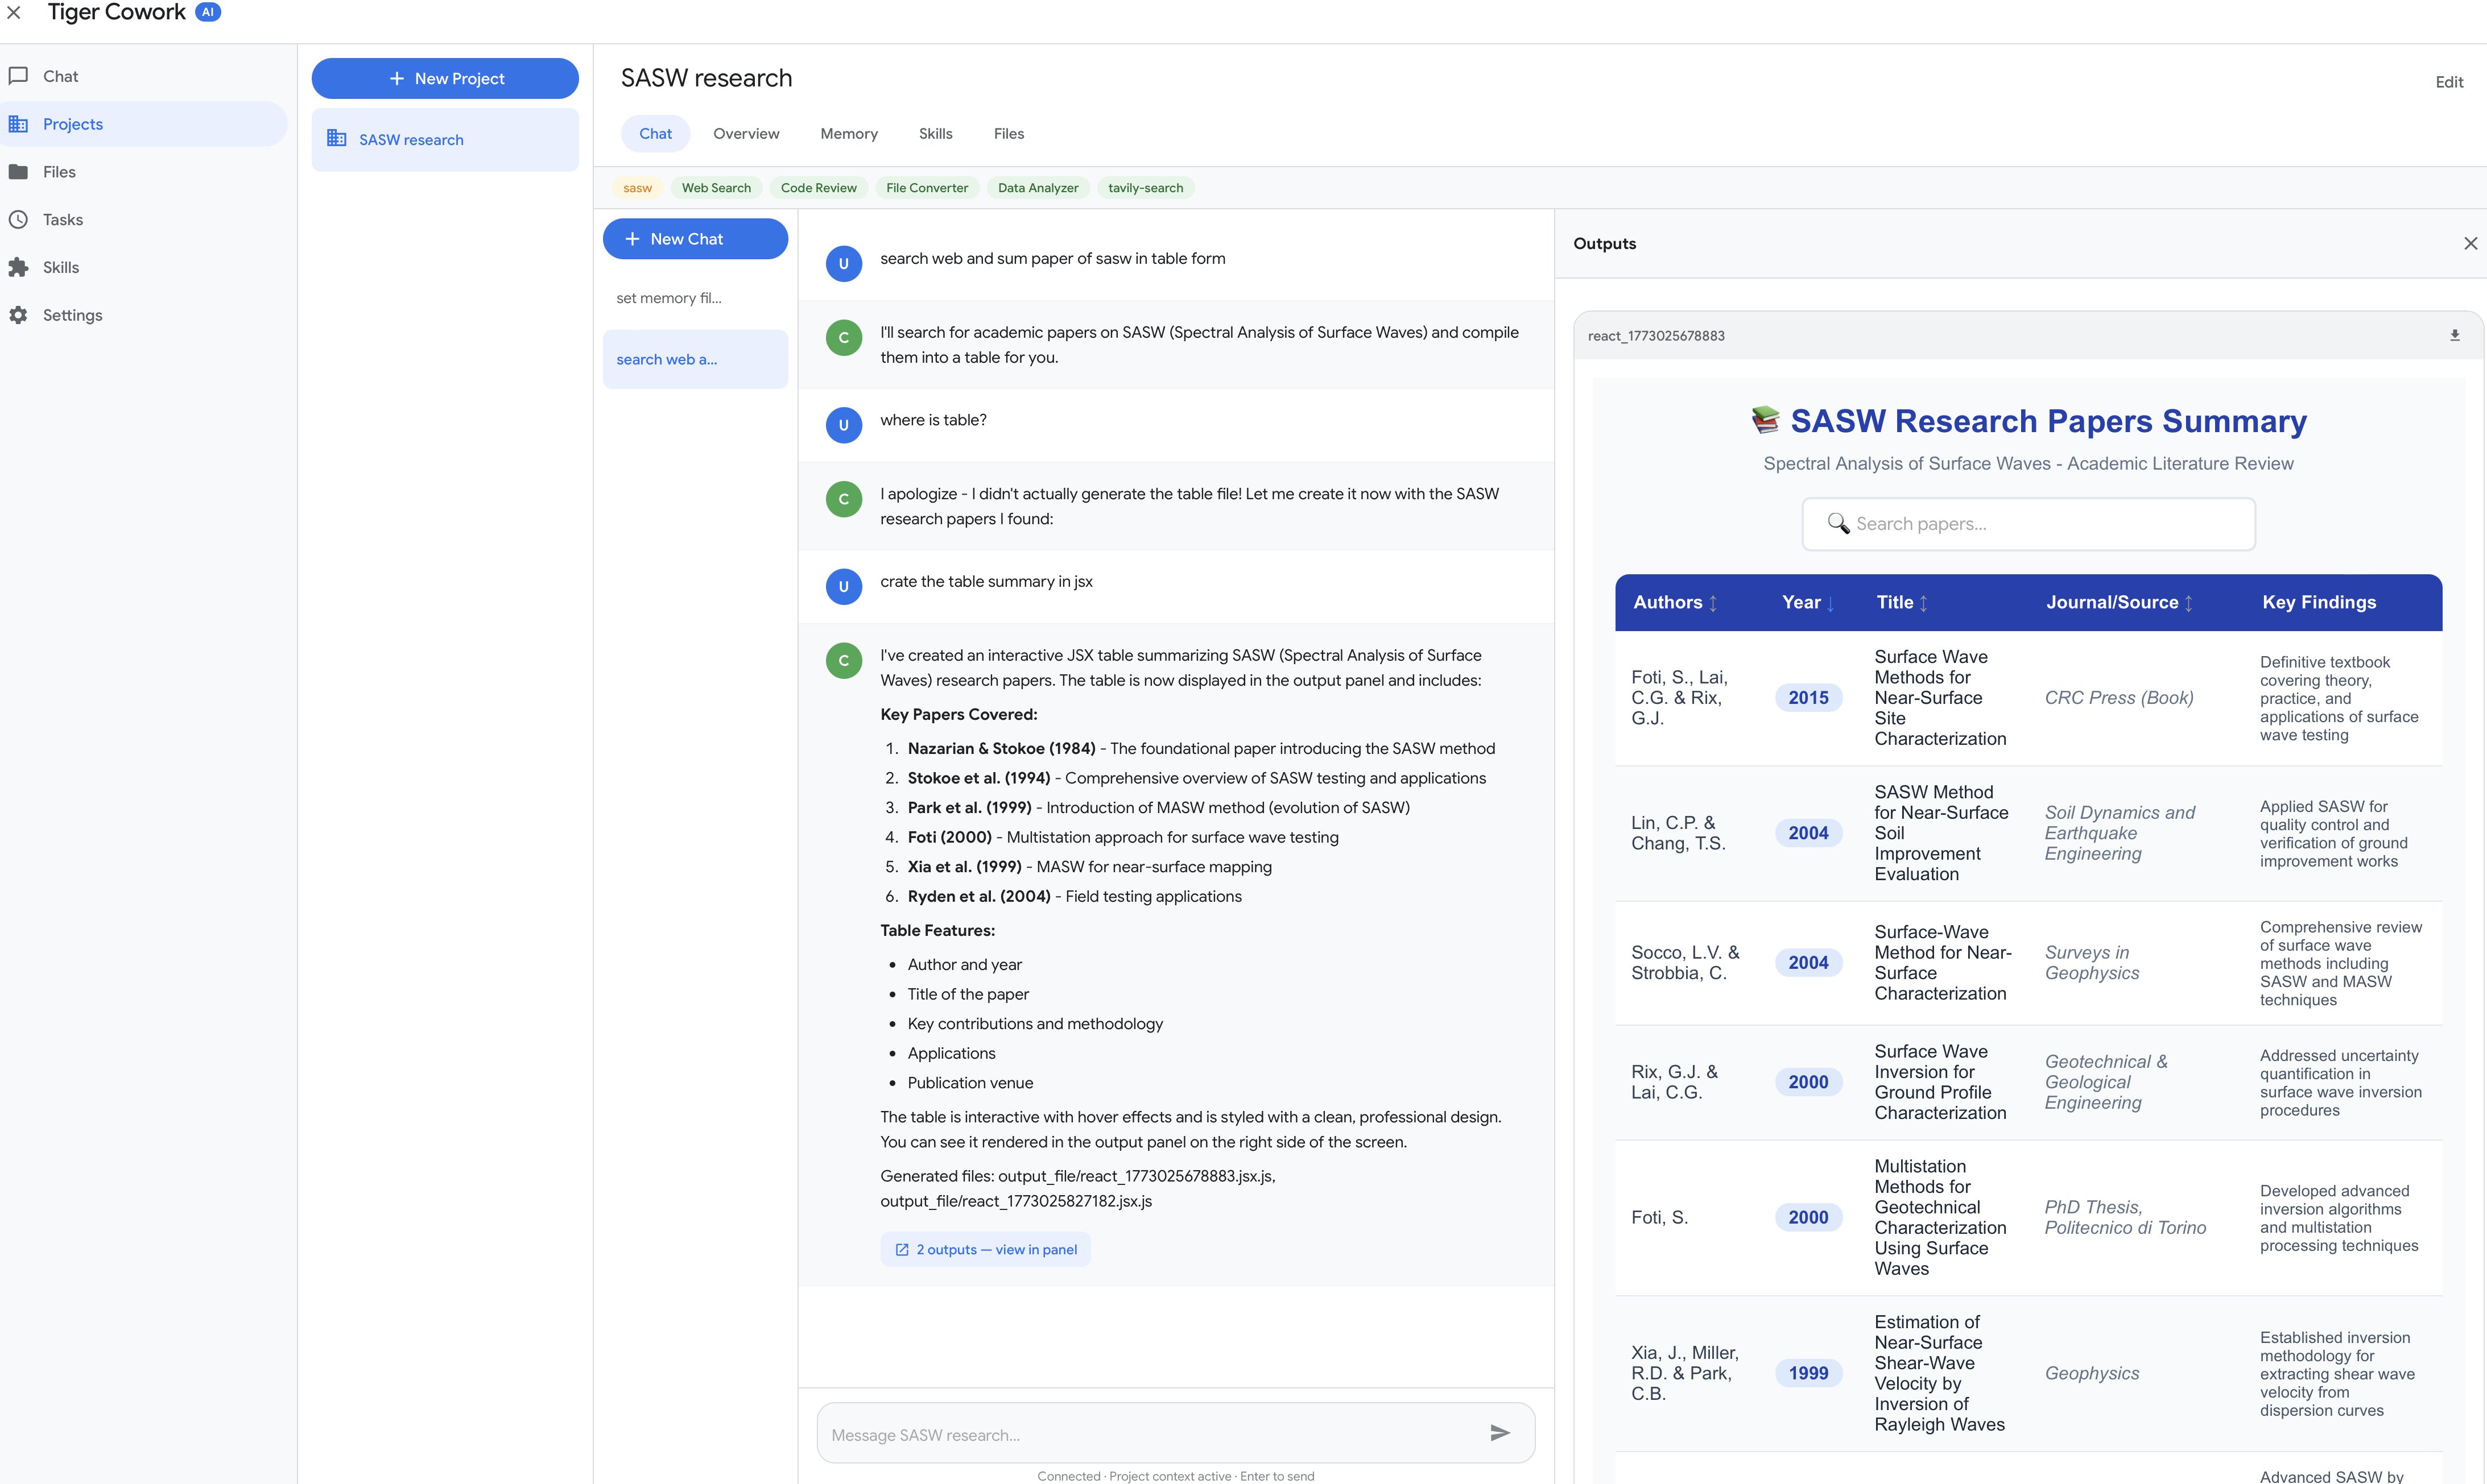Click green C avatar beside JSX table reply
The height and width of the screenshot is (1484, 2487).
coord(844,660)
